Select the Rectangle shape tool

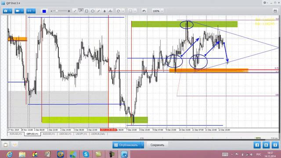click(x=86, y=11)
